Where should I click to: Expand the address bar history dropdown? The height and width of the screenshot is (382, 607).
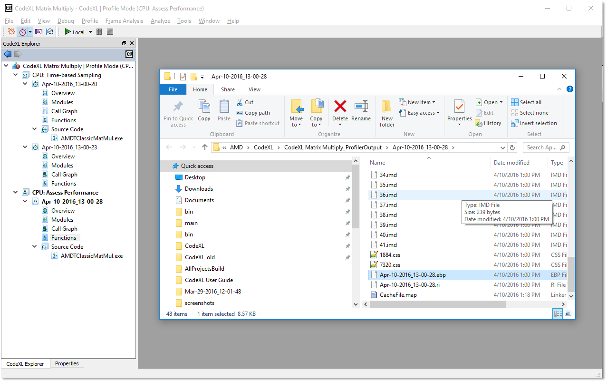(503, 147)
